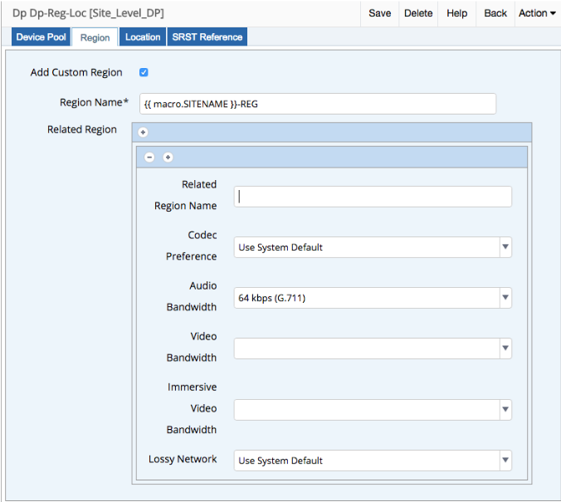Open the SRST Reference tab
This screenshot has height=502, width=561.
click(x=207, y=37)
